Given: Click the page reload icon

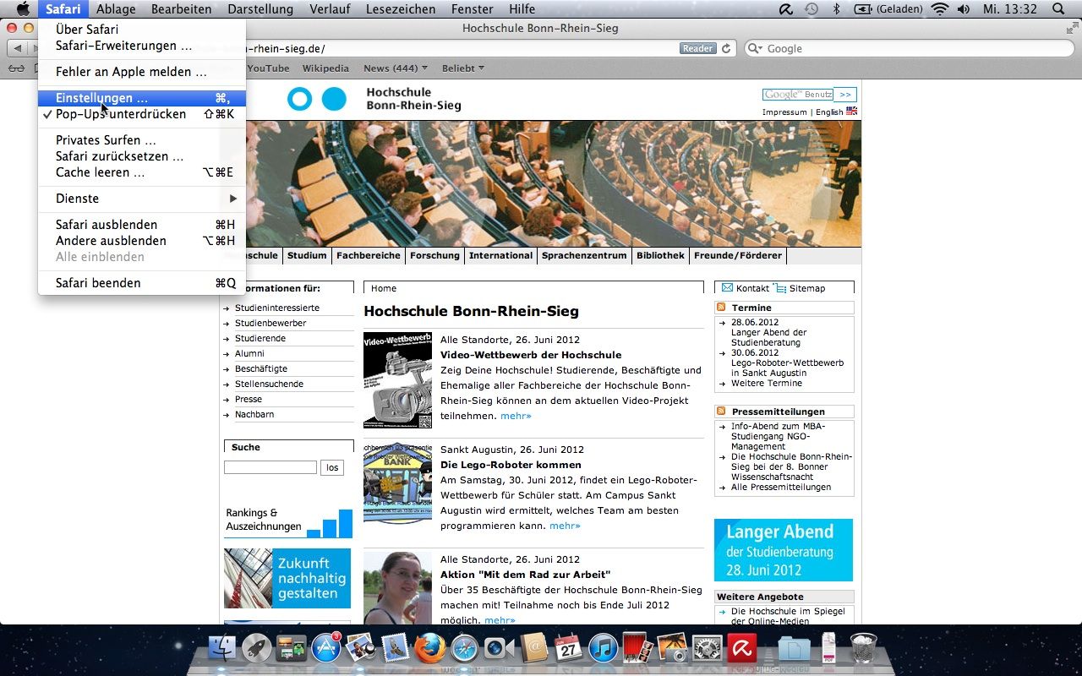Looking at the screenshot, I should coord(725,49).
